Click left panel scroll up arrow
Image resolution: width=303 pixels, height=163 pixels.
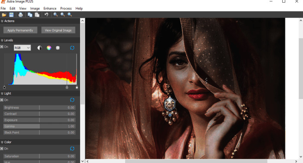[x=82, y=20]
